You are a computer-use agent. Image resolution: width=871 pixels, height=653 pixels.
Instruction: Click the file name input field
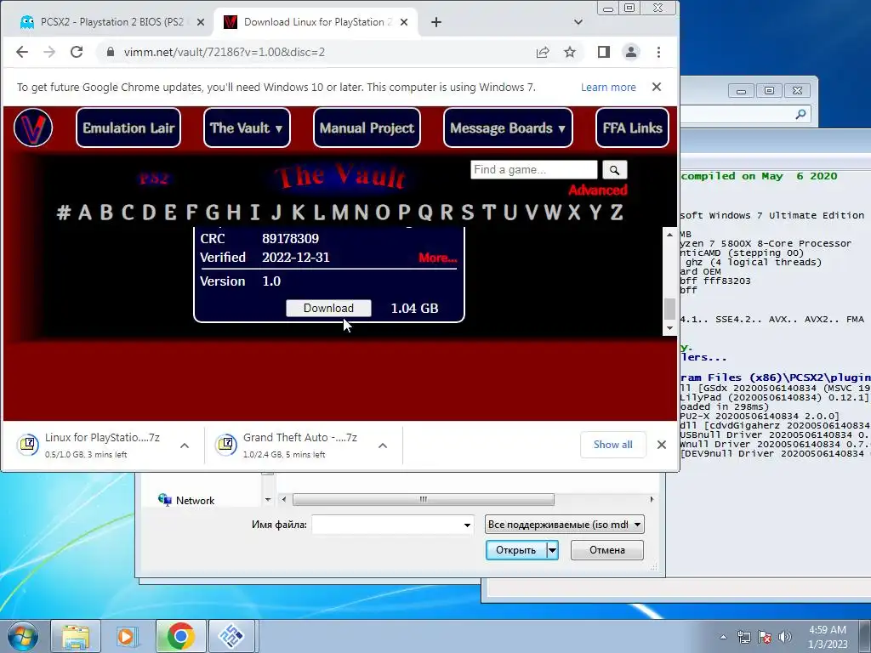[386, 525]
